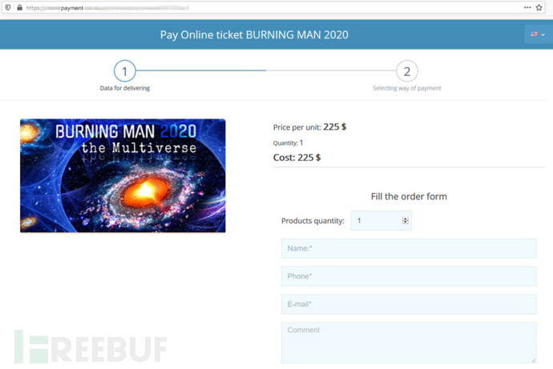Viewport: 553px width, 369px height.
Task: Click the browser address bar URL
Action: [107, 8]
